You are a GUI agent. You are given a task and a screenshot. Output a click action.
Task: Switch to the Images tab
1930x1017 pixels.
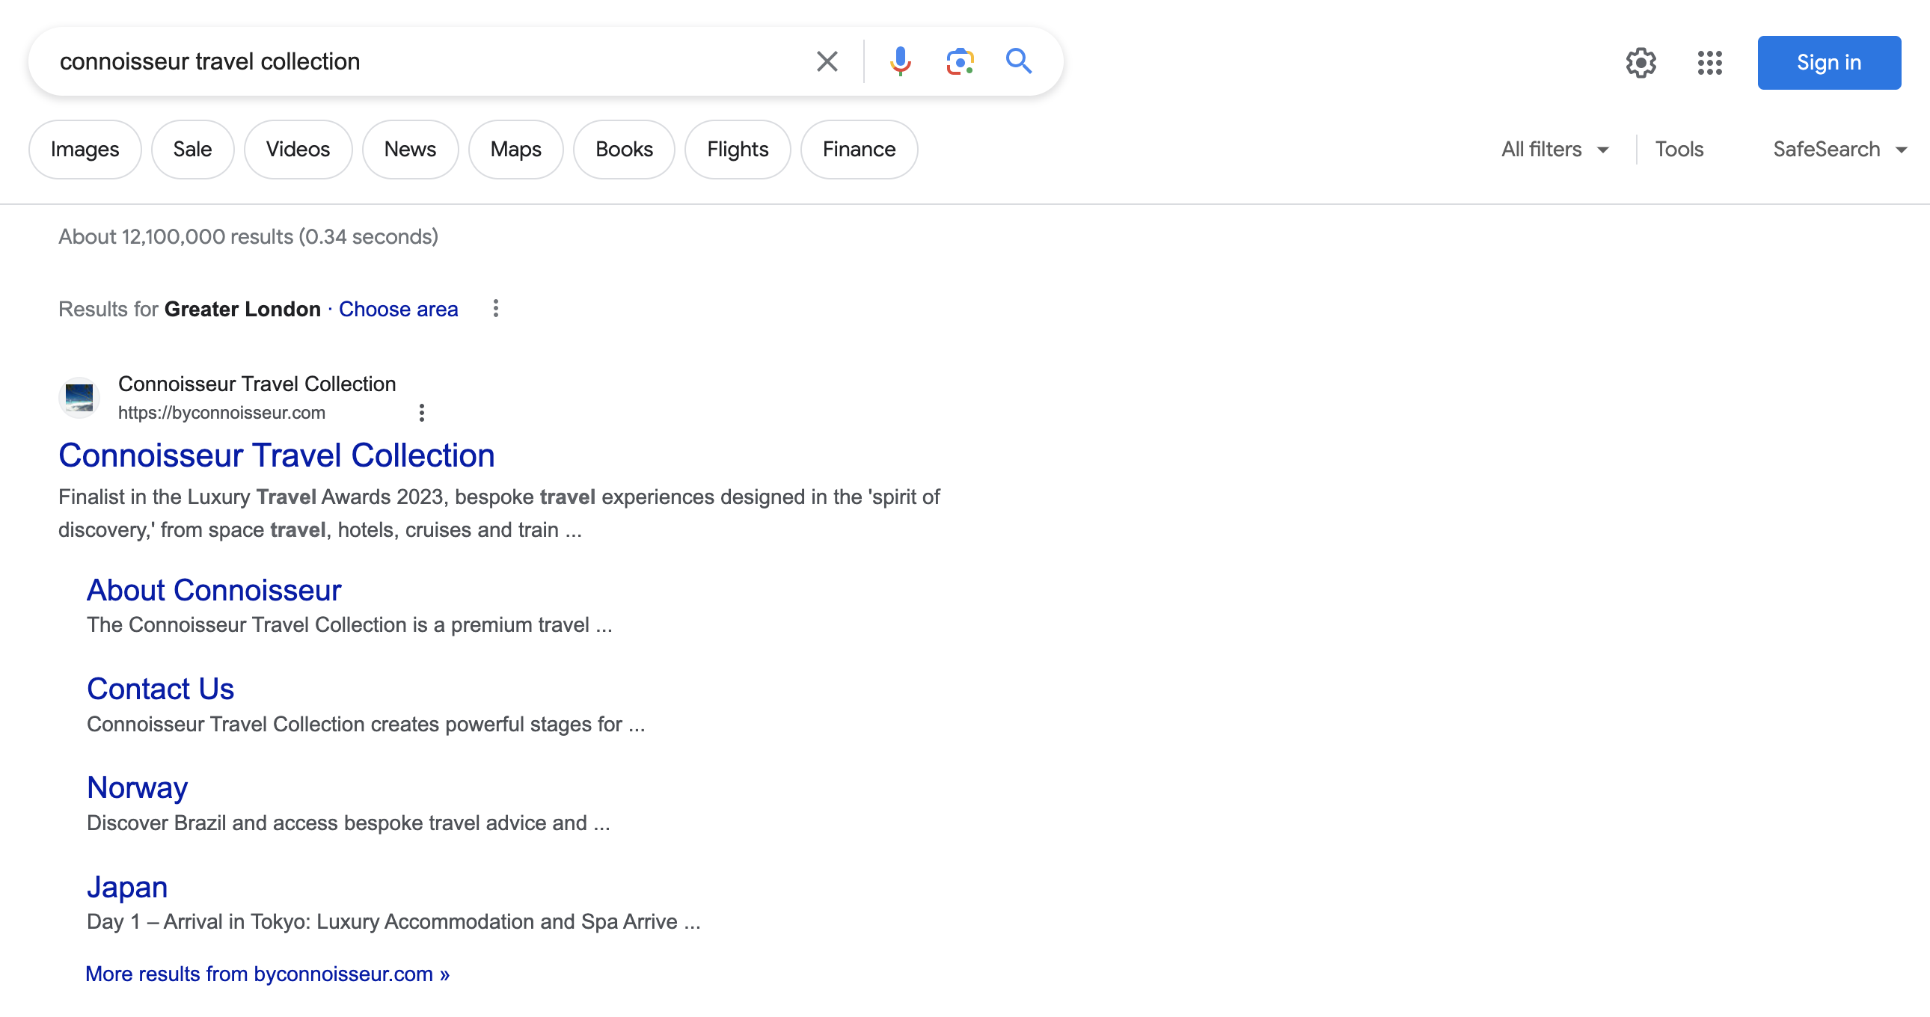[x=84, y=149]
